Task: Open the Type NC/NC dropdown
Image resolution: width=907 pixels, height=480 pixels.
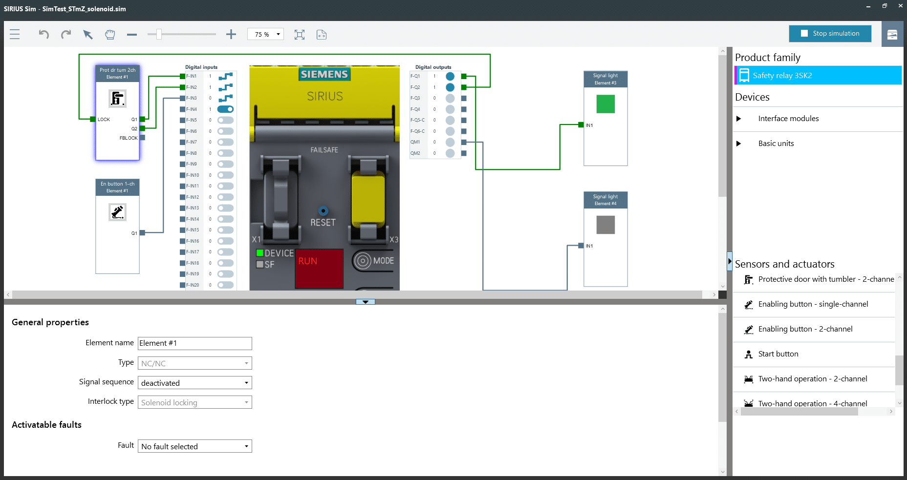Action: [194, 363]
